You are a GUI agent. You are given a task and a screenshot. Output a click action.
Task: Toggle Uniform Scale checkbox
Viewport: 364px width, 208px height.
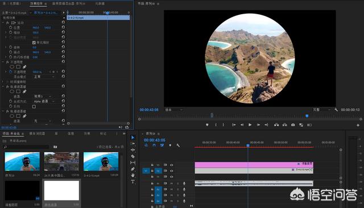pyautogui.click(x=34, y=43)
